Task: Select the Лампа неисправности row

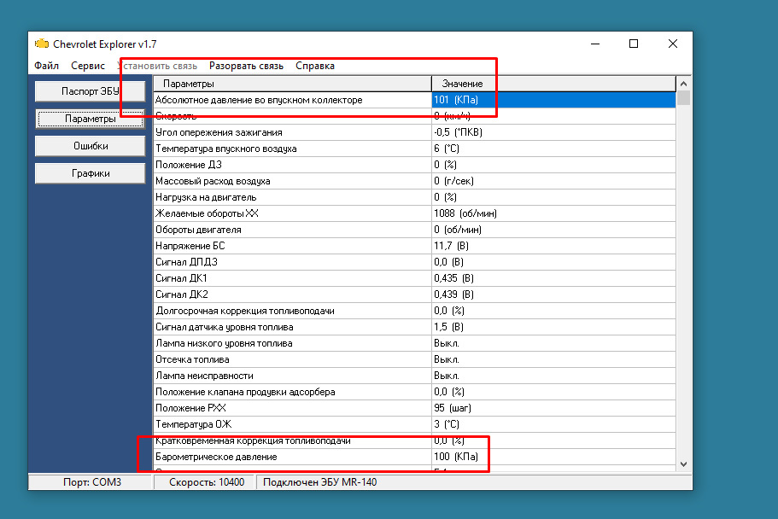Action: 414,376
